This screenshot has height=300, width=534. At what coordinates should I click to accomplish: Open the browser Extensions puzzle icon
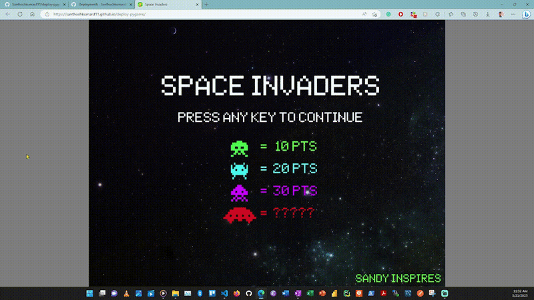click(438, 14)
